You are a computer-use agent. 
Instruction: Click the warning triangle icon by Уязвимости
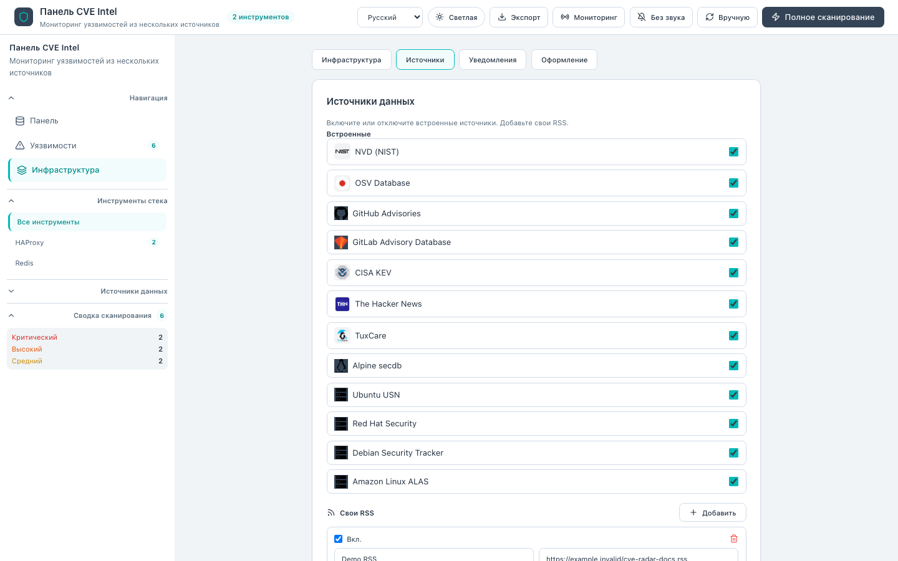point(20,145)
